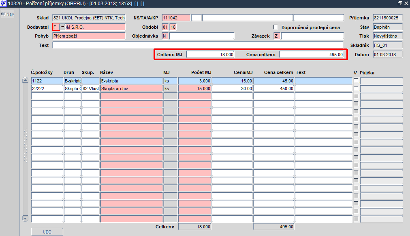Click Stav field Doplněn
The width and height of the screenshot is (410, 236).
[388, 27]
